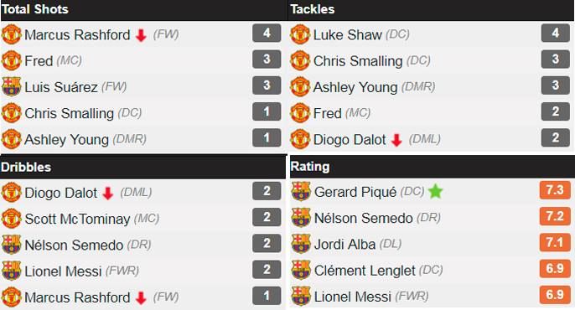Click Barcelona crest next to Clément Lenglet
This screenshot has height=310, width=575.
[301, 270]
